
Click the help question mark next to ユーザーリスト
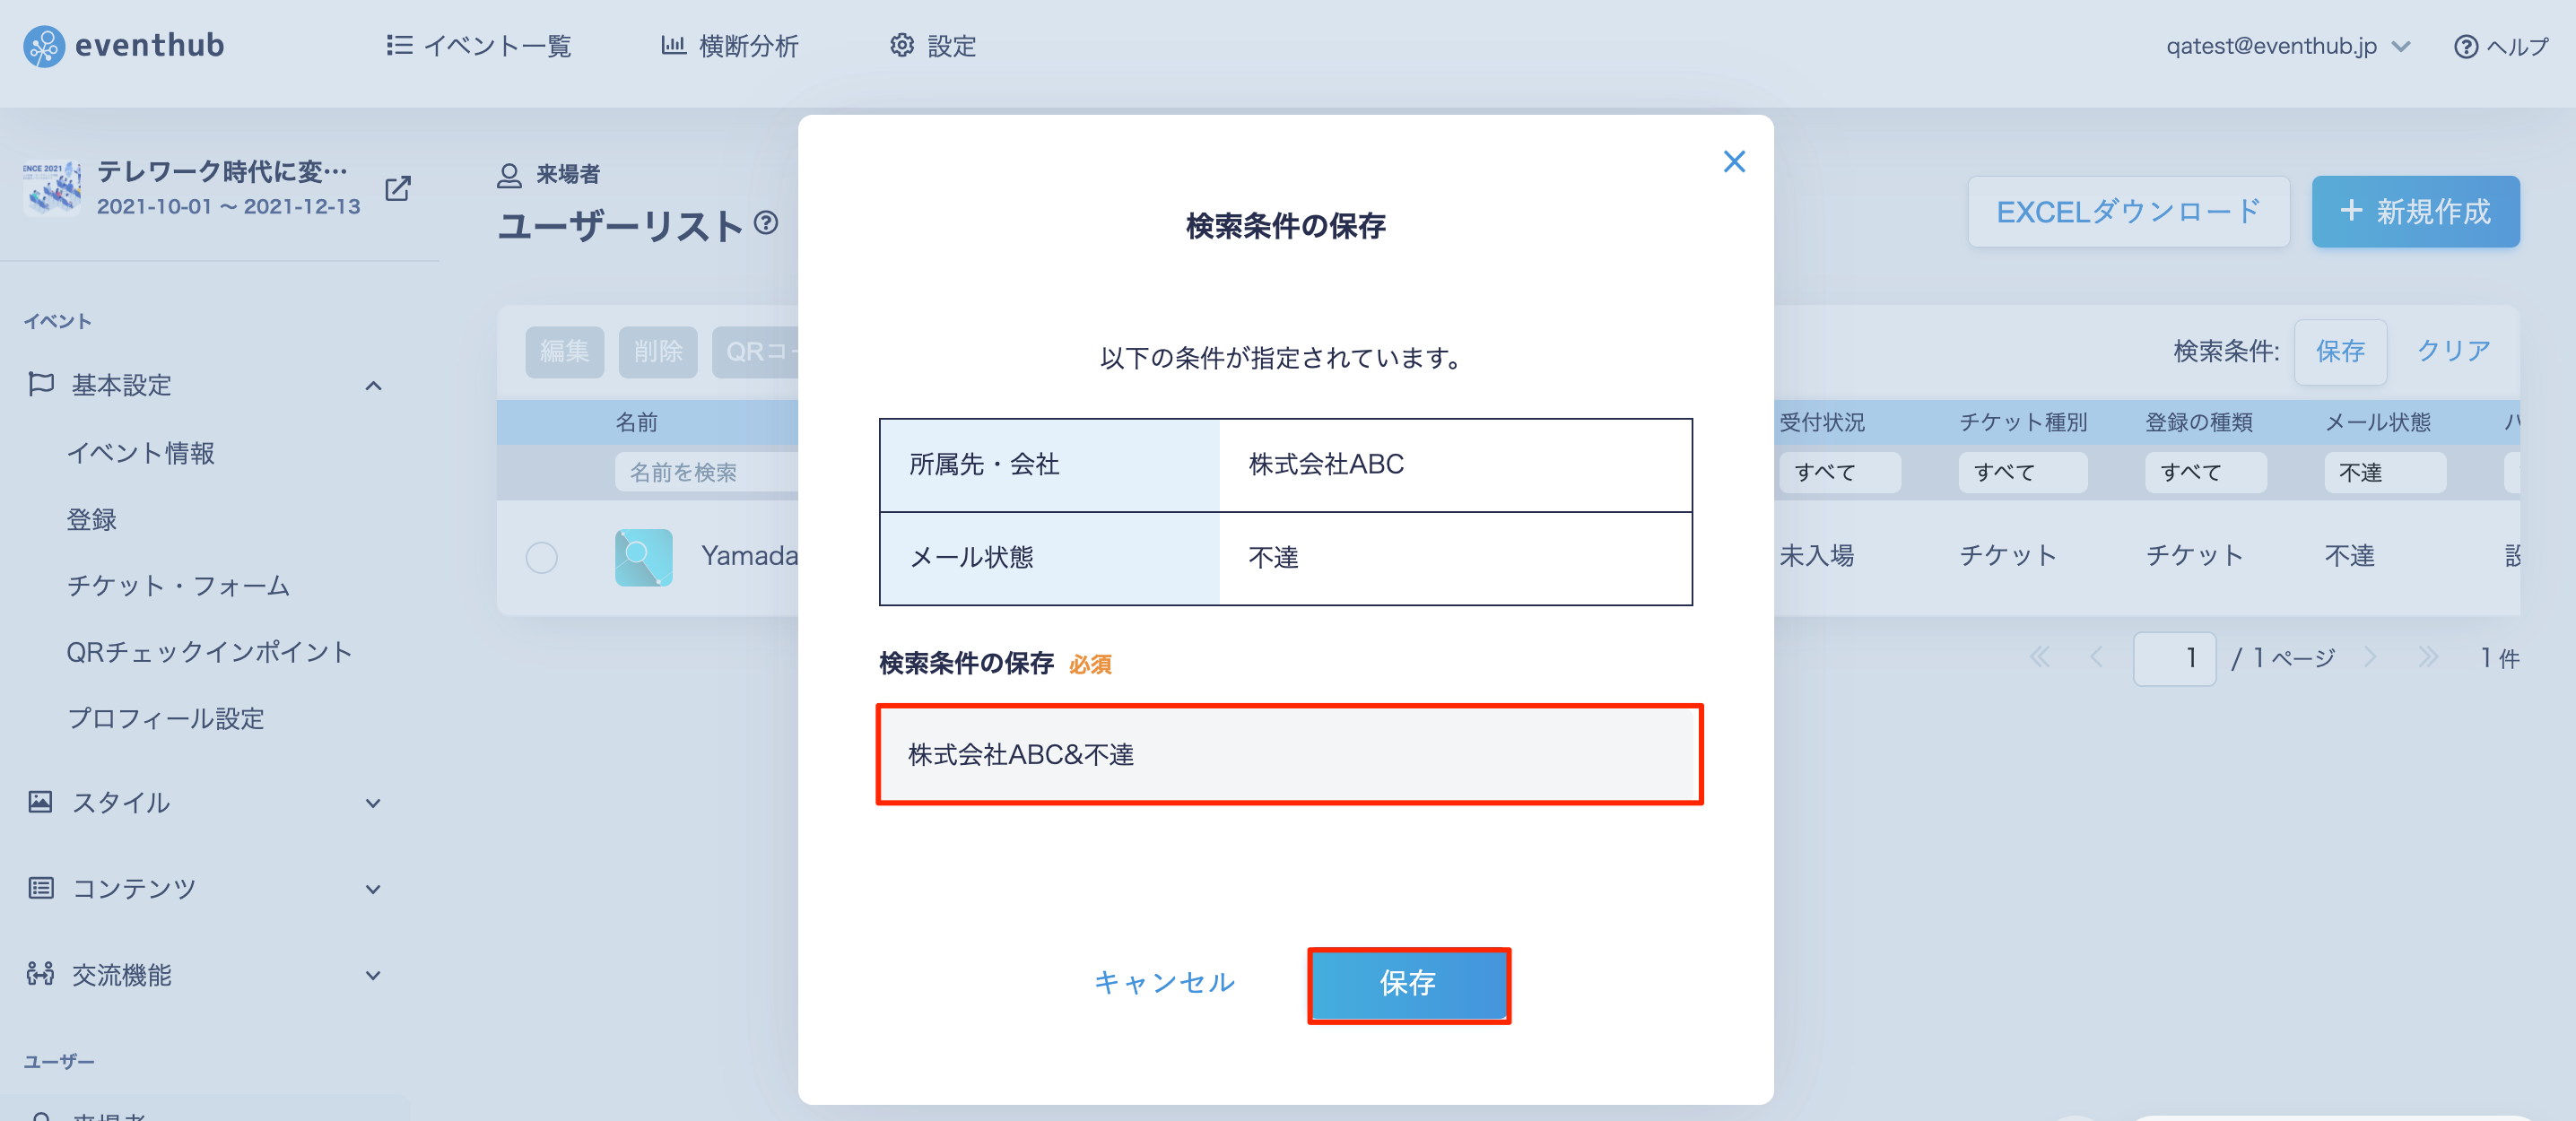766,222
